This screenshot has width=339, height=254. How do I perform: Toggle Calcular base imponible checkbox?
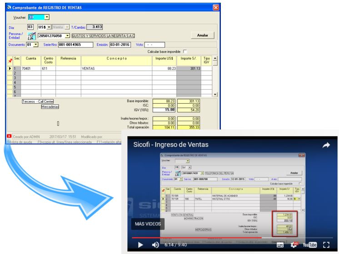point(185,52)
